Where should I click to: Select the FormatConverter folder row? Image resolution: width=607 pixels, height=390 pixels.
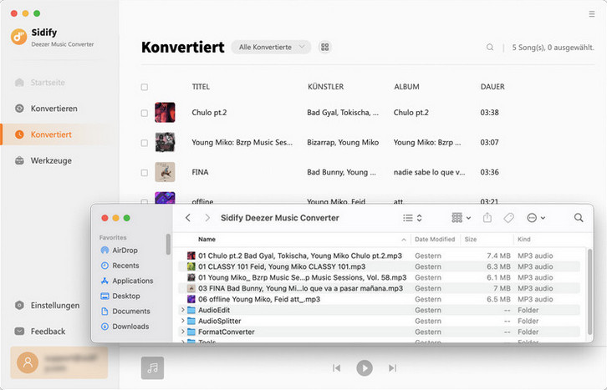click(x=380, y=332)
